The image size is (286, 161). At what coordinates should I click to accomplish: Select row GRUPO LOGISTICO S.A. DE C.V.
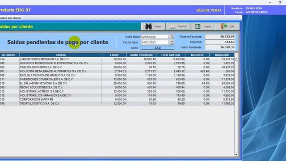tap(117, 103)
